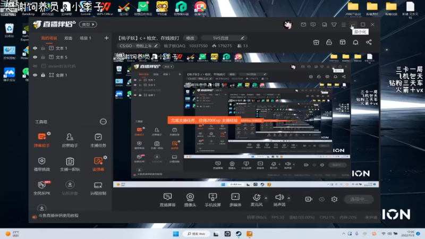Click the 连接中 stream button

click(x=359, y=199)
